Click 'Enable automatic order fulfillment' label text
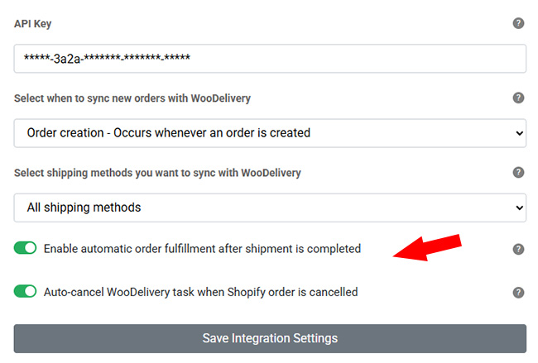Screen dimensions: 538x363 click(202, 248)
